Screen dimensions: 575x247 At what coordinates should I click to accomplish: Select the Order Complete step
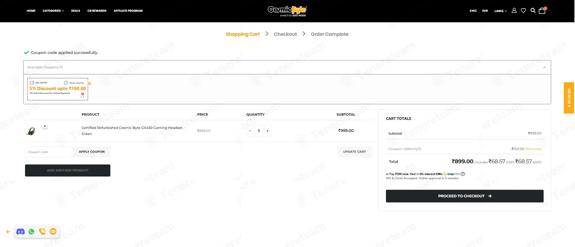(x=330, y=34)
